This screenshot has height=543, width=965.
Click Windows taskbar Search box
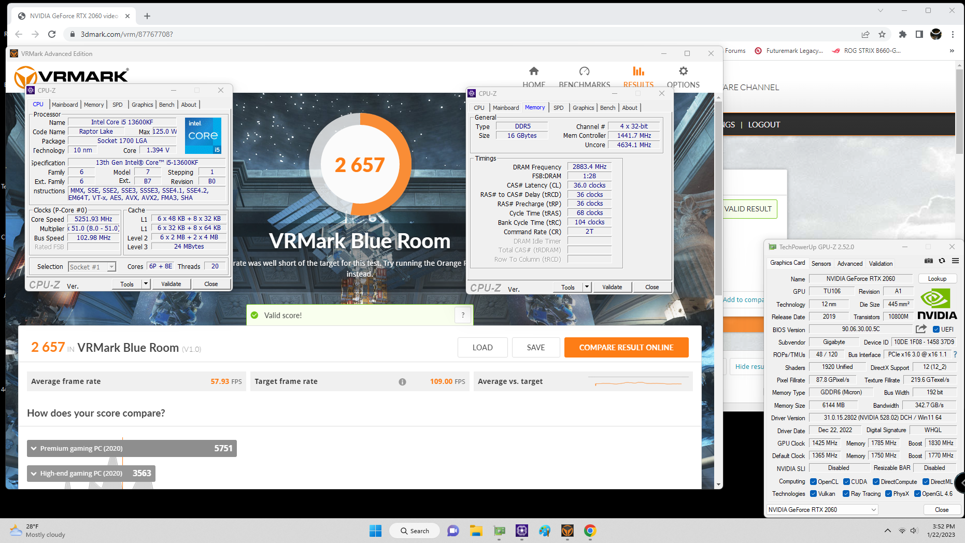(415, 531)
